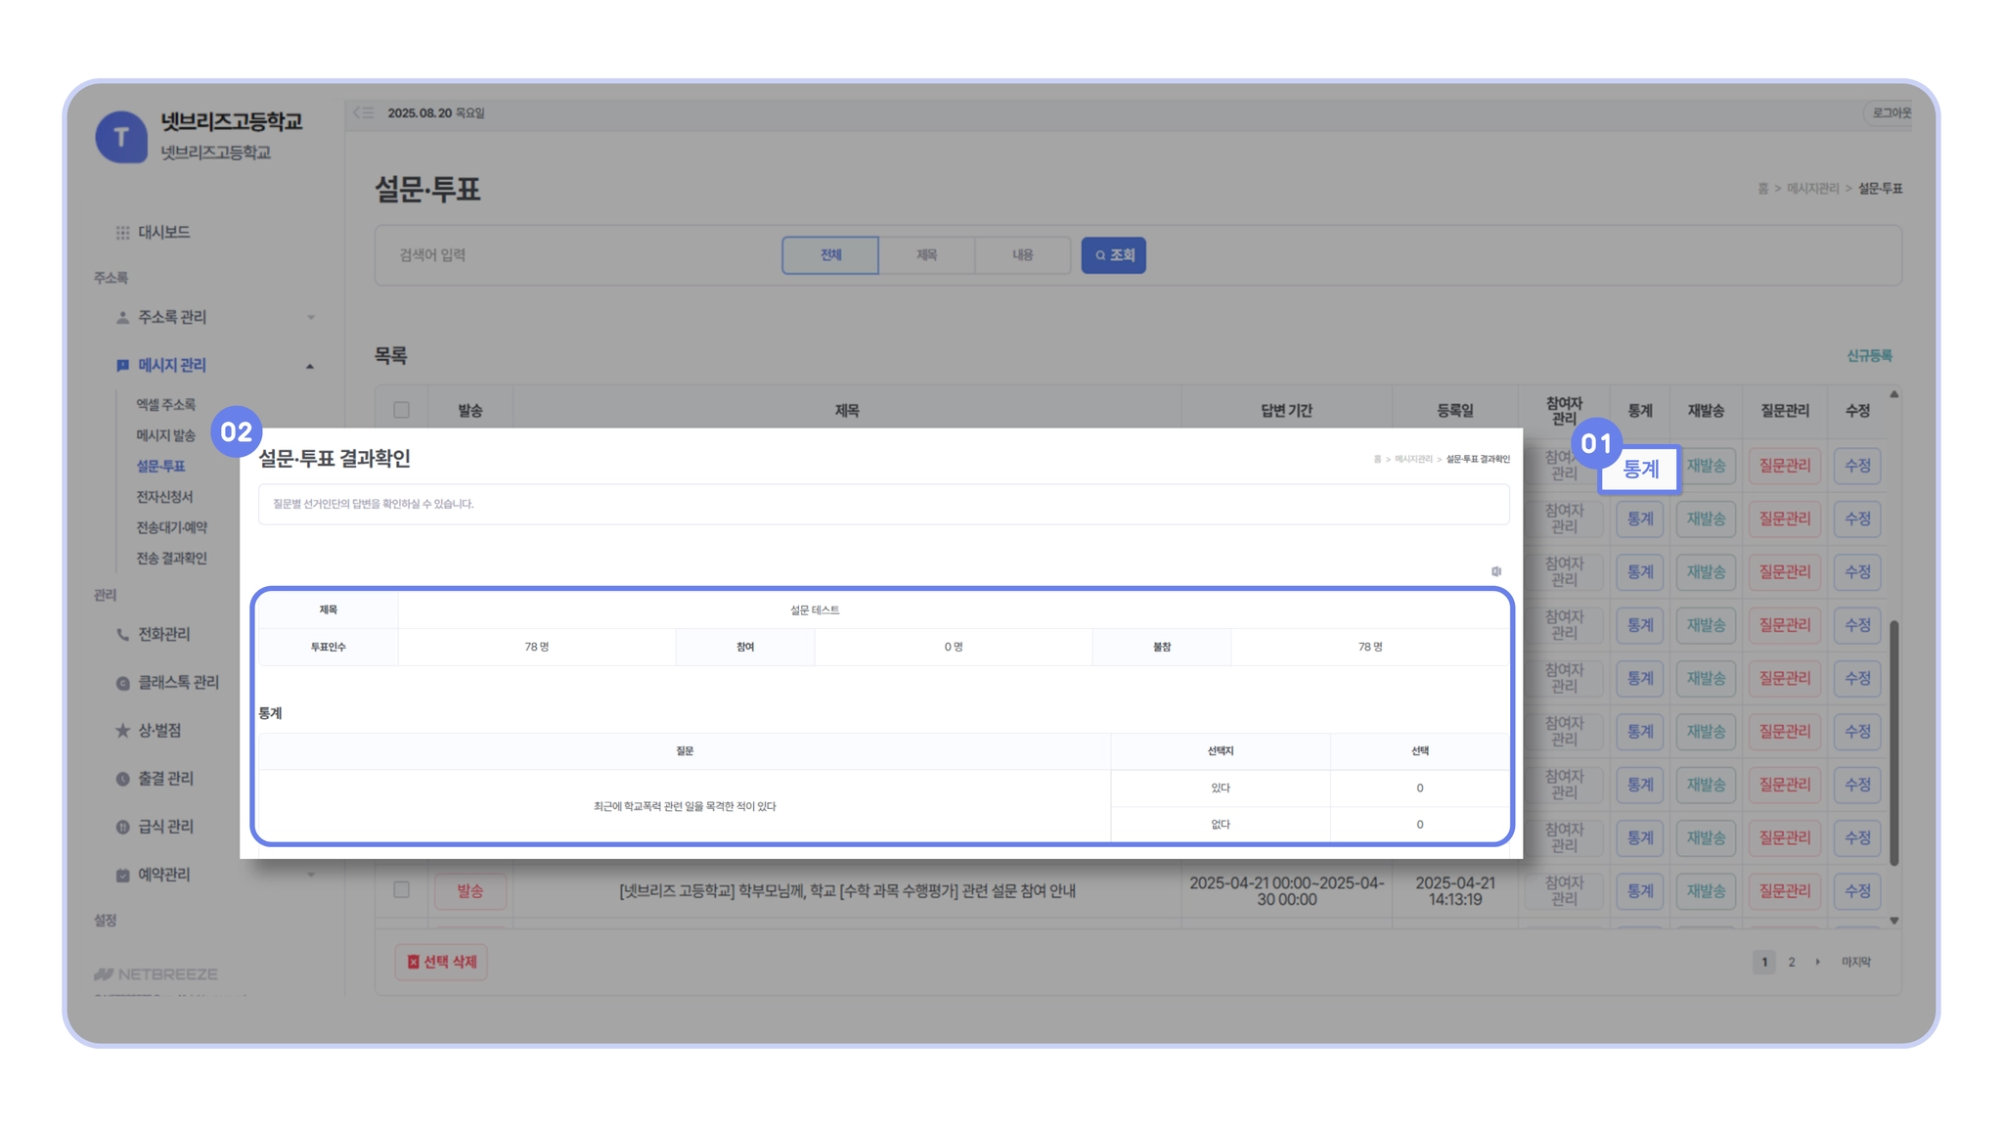Screen dimensions: 2003x1127
Task: Click the small speaker icon in results popup
Action: point(1495,571)
